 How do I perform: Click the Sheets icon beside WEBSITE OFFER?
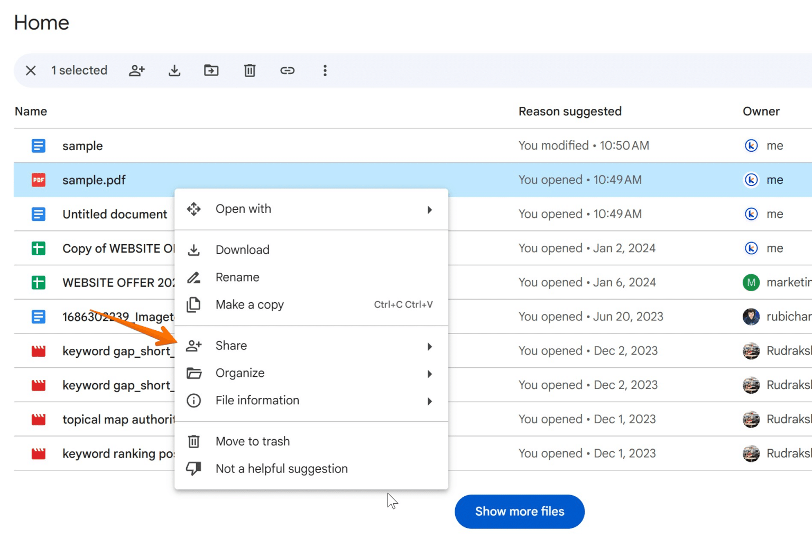pos(38,282)
